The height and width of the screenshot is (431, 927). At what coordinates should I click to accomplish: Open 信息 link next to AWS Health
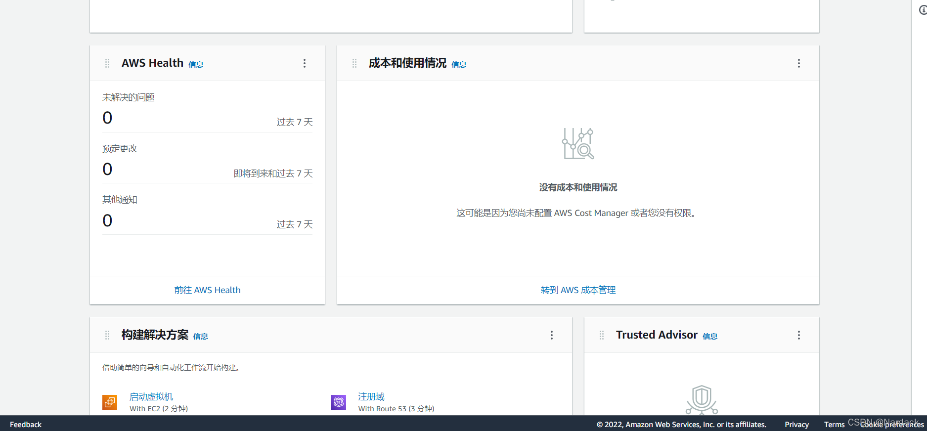196,64
